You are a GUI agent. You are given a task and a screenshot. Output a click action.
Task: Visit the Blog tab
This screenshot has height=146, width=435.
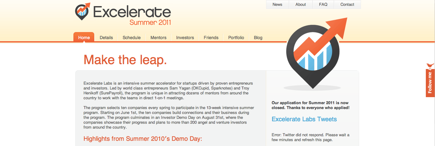pos(258,38)
